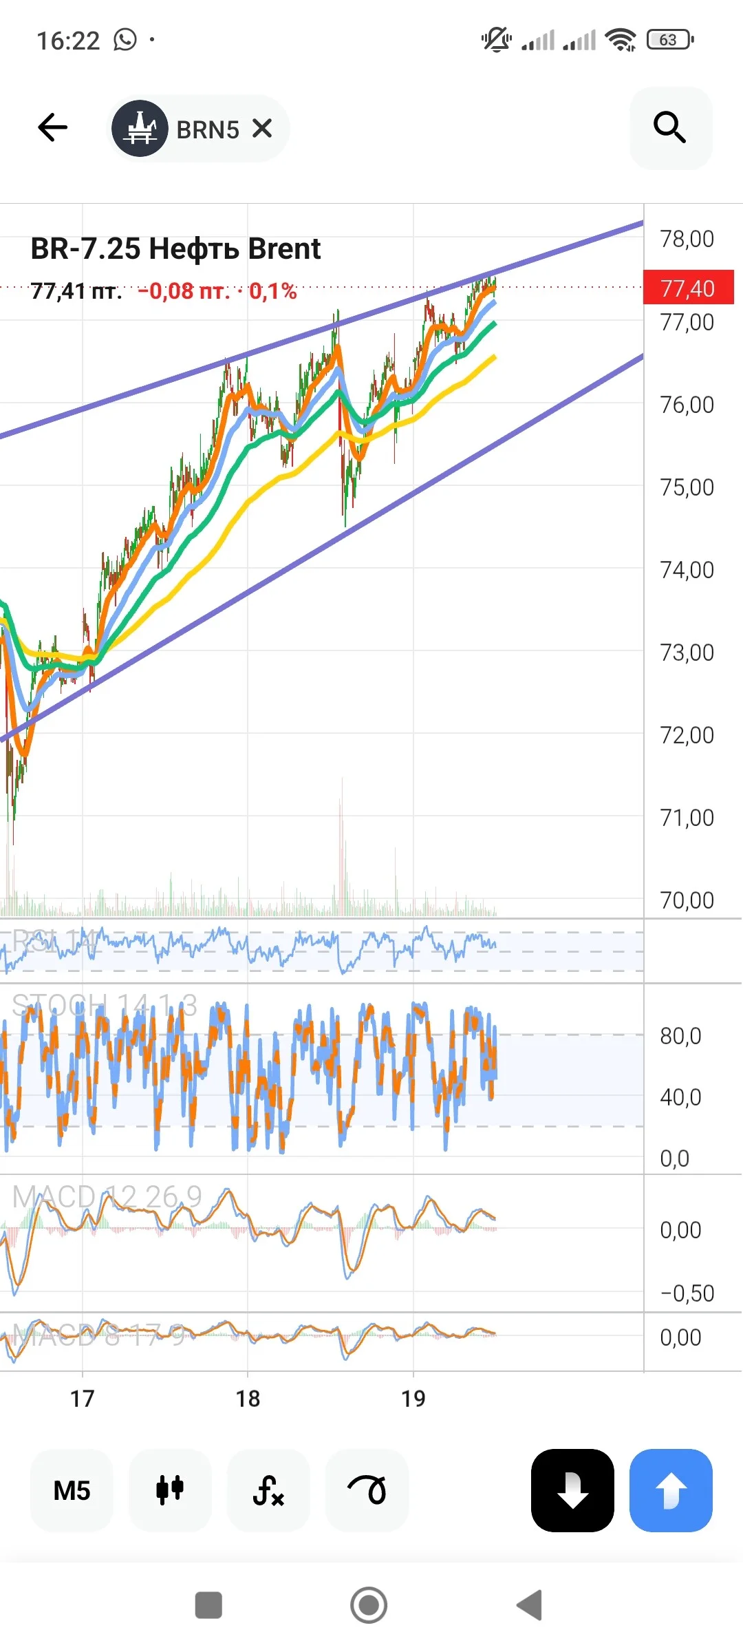Viewport: 743px width, 1652px height.
Task: Click the 40,0 stochastic axis value
Action: point(680,1097)
